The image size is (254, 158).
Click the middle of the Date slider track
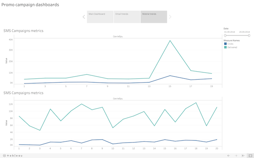[237, 35]
